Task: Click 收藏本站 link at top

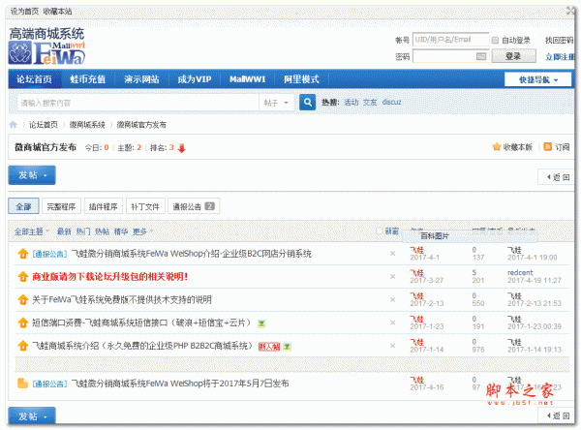Action: tap(57, 11)
